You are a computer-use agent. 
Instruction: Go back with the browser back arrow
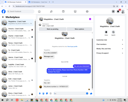pyautogui.click(x=2, y=6)
